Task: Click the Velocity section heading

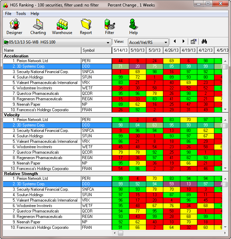Action: pos(12,115)
